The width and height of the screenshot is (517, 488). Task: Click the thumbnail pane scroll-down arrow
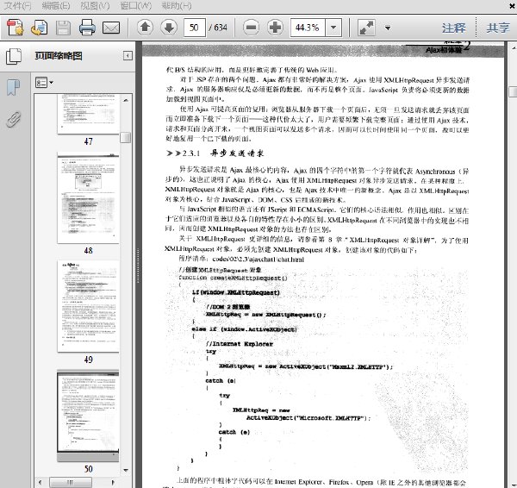126,470
